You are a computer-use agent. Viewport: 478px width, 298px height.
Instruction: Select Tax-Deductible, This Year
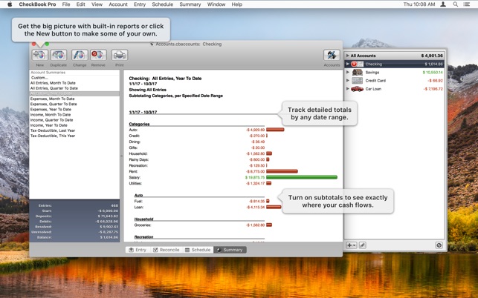(x=74, y=136)
